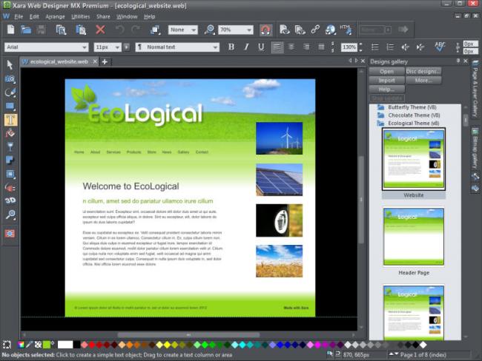This screenshot has height=361, width=482.
Task: Pick the black swatch on color line
Action: click(x=77, y=345)
